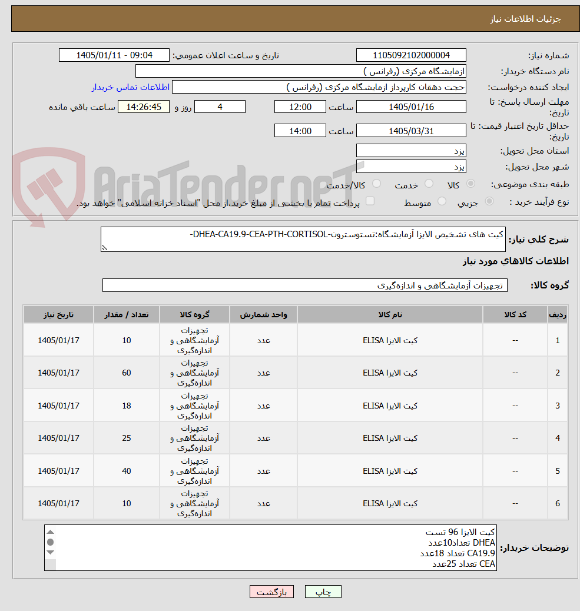This screenshot has width=580, height=611.
Task: Click the item name in row 4
Action: pyautogui.click(x=390, y=438)
